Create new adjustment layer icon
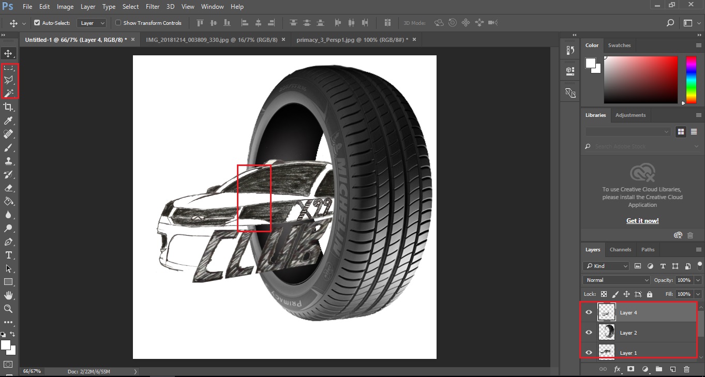Image resolution: width=705 pixels, height=377 pixels. pyautogui.click(x=645, y=369)
